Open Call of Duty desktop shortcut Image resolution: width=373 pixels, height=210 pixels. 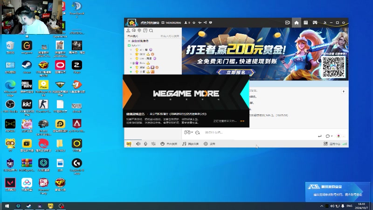[27, 86]
